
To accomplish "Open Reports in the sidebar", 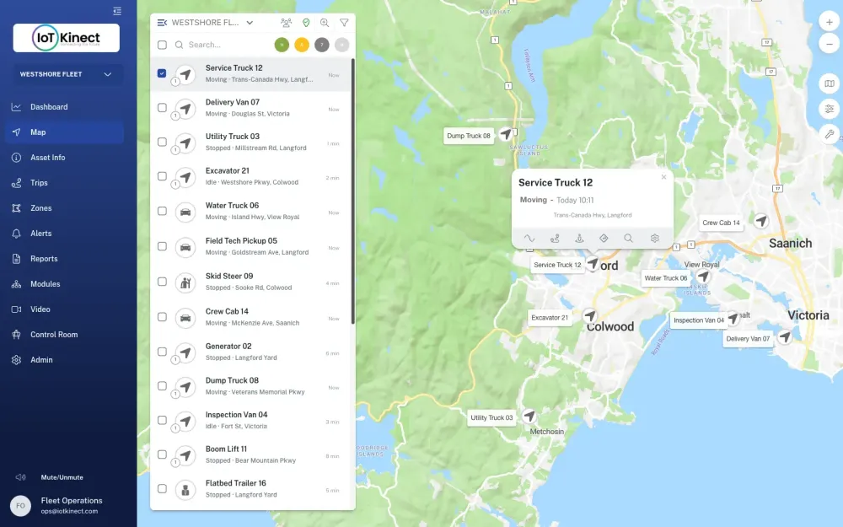I will click(65, 259).
